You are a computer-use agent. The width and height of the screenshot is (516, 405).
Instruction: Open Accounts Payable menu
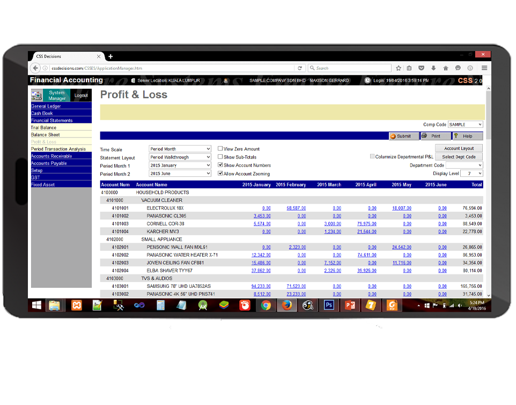[x=61, y=163]
